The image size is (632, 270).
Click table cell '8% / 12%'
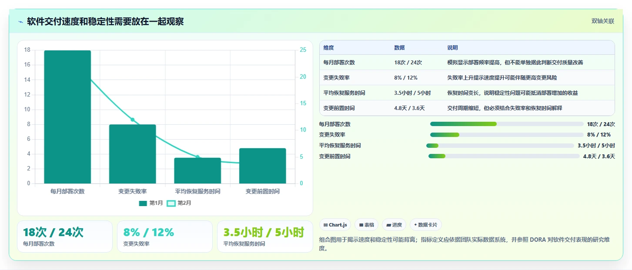(406, 78)
